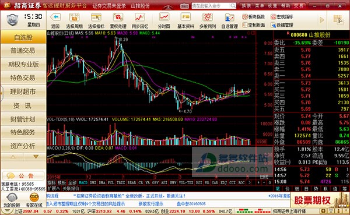Open 定制版面 custom layout

pos(254,24)
